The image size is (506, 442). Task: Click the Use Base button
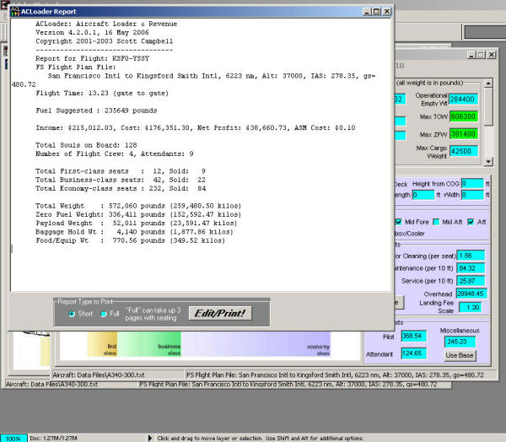click(461, 354)
